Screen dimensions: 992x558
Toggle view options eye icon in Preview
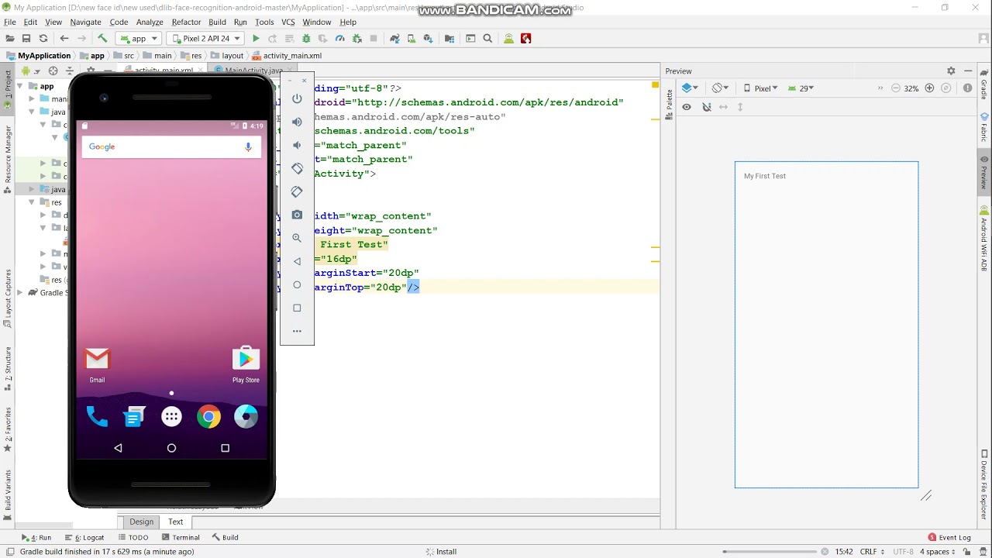pos(687,107)
